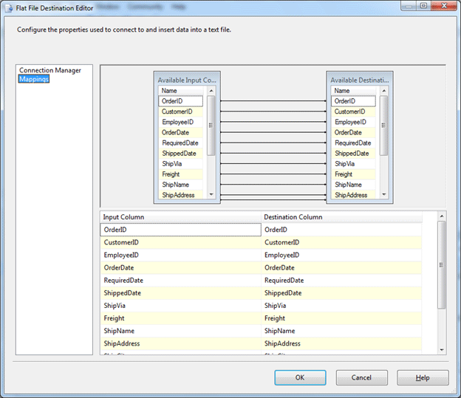Select ShipVia in Available Destination Columns
Screen dimensions: 461x398
tap(353, 164)
